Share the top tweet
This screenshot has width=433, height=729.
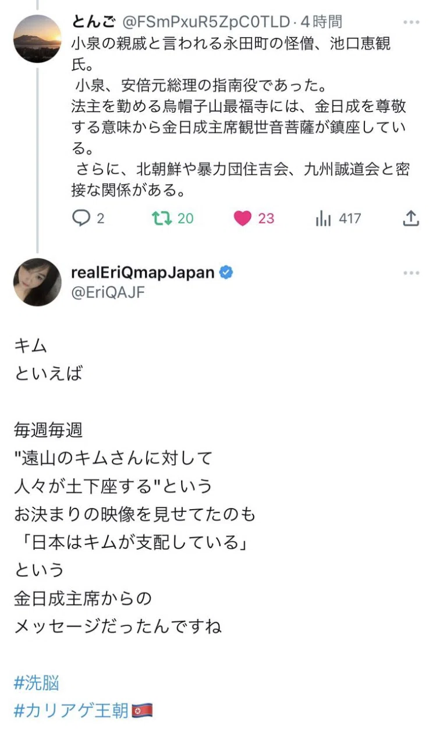[x=411, y=218]
